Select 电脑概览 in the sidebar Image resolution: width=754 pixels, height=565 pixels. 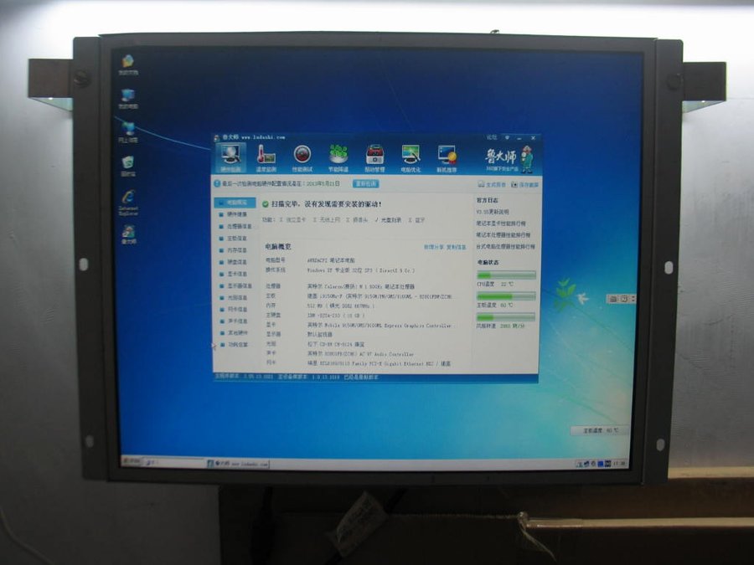235,203
